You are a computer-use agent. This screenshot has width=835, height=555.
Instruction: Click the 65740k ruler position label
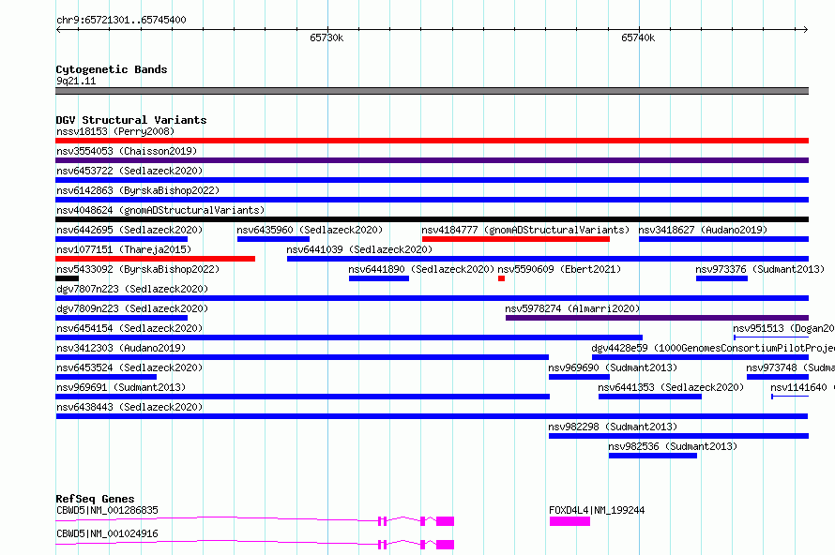(638, 37)
